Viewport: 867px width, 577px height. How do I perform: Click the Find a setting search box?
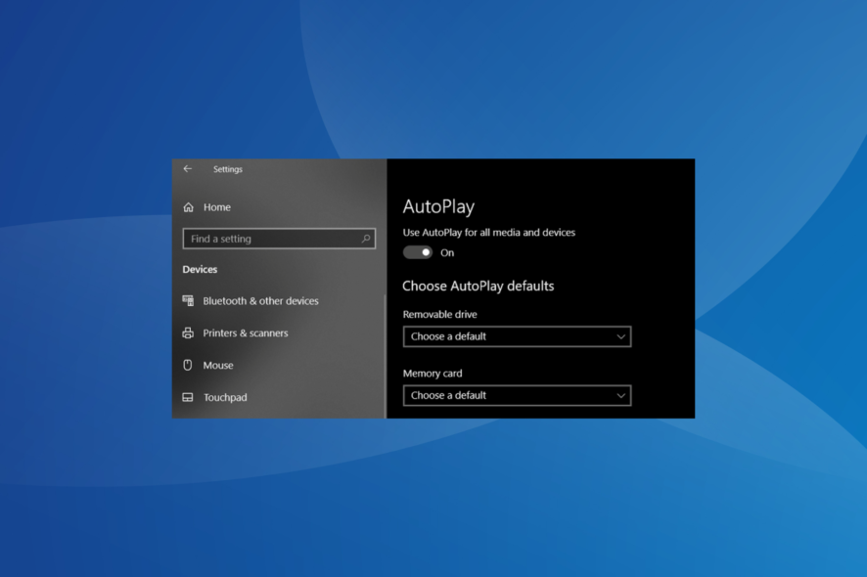(x=279, y=239)
